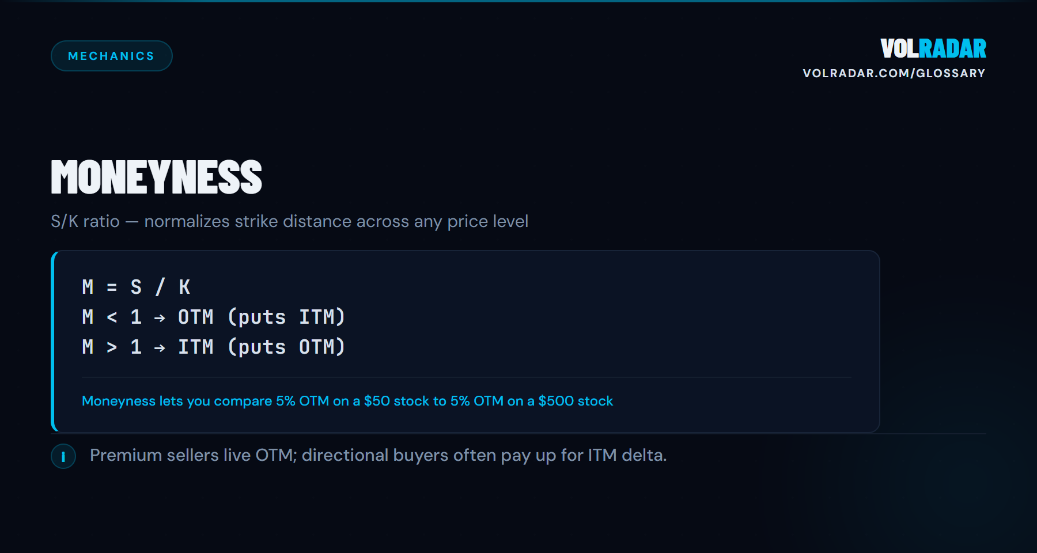Viewport: 1037px width, 553px height.
Task: Click the blue accent bar on the formula box
Action: (x=54, y=342)
